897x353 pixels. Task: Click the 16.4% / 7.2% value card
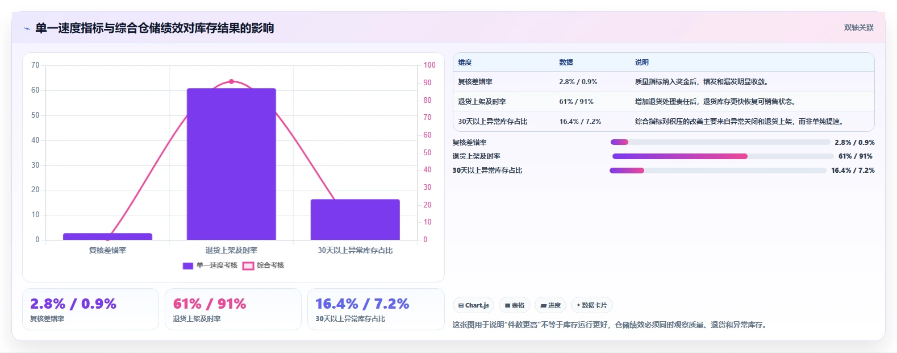pos(376,309)
